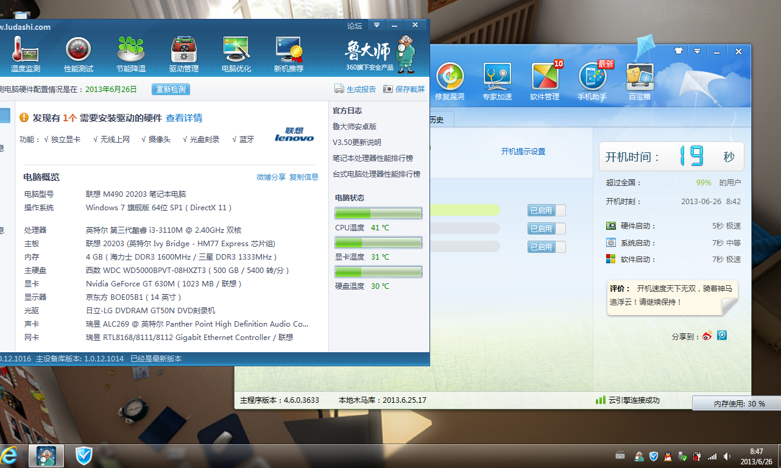This screenshot has width=781, height=468.
Task: Switch to Ludashi via its taskbar button
Action: coord(46,456)
